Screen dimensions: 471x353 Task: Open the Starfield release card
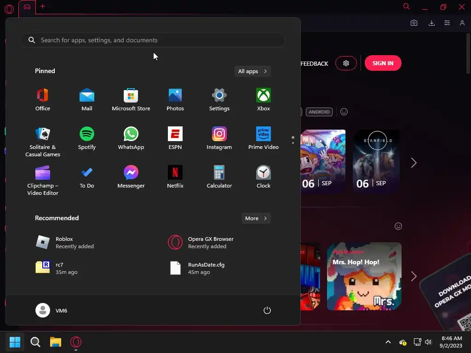(x=376, y=161)
